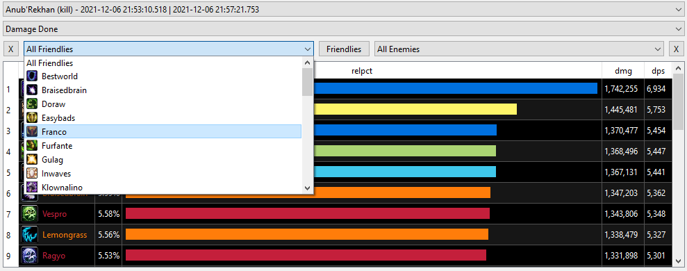
Task: Click the 5,753 dps cell
Action: tap(658, 110)
